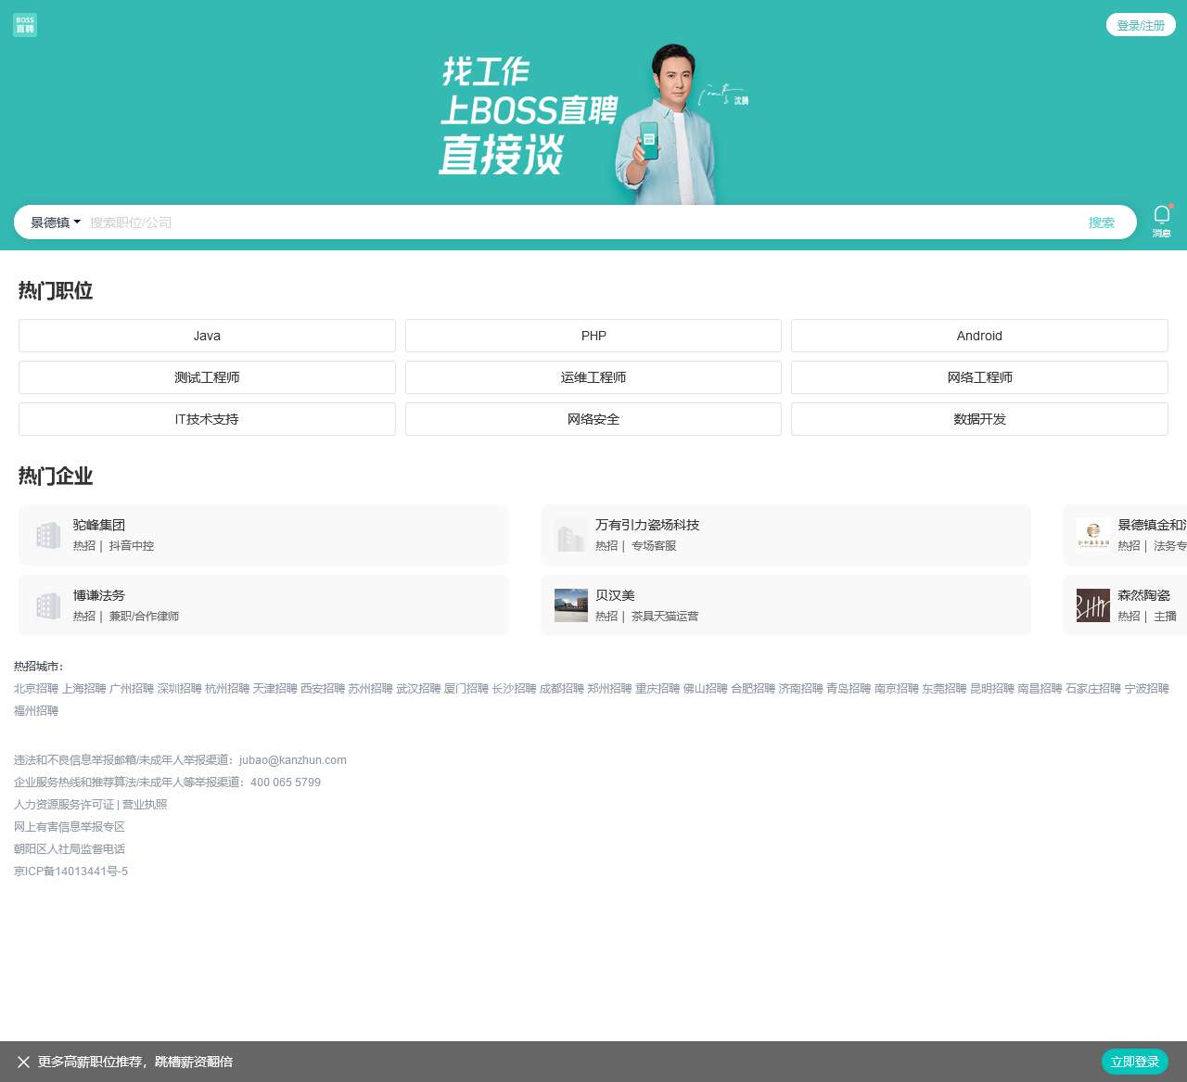Click the 搜索 button
The image size is (1187, 1082).
1101,223
